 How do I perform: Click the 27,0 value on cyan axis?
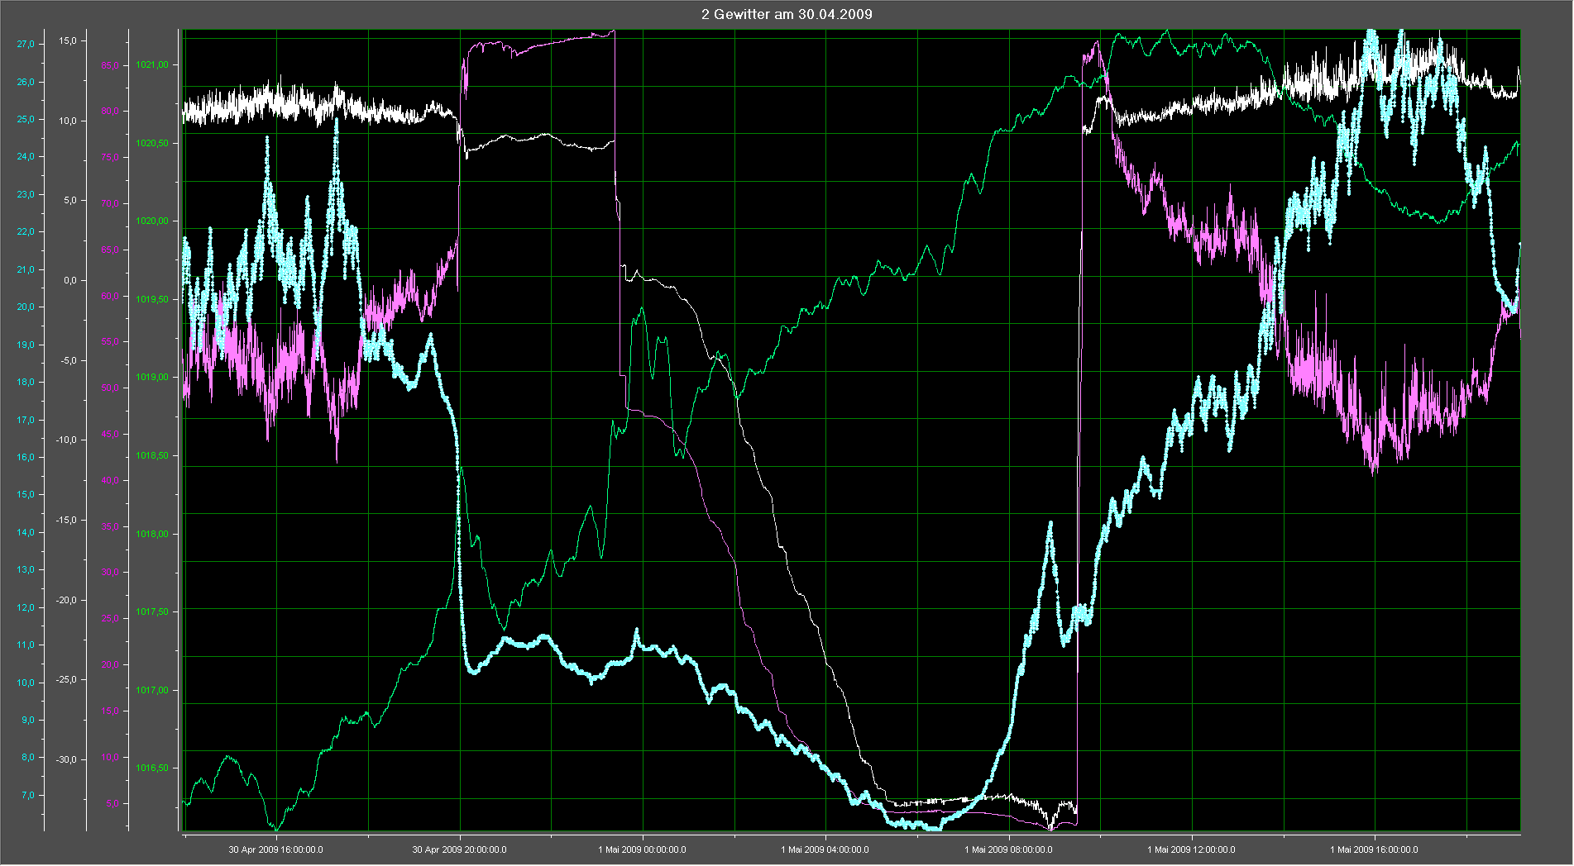click(26, 45)
